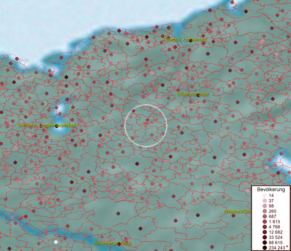Screen dimensions: 291x251
Task: Click the dark marker beside the Rostock label
Action: click(x=191, y=41)
